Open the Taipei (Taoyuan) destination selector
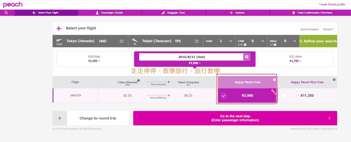The width and height of the screenshot is (351, 142). point(166,41)
